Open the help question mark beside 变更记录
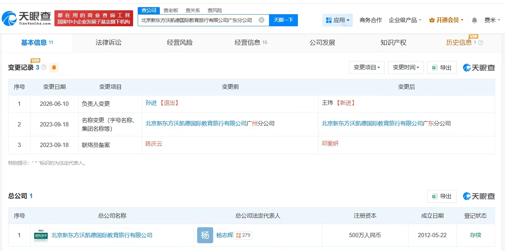Image resolution: width=505 pixels, height=251 pixels. point(44,67)
